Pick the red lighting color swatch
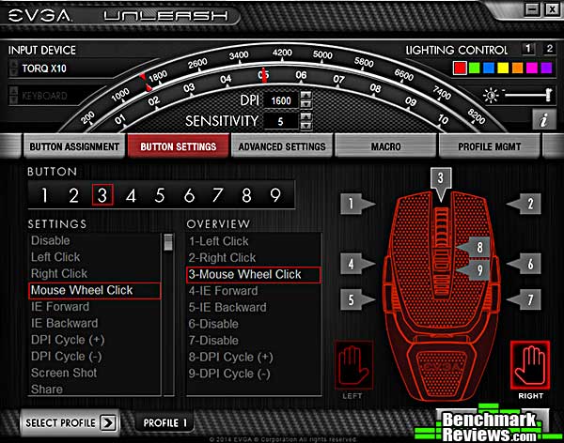This screenshot has width=564, height=443. (460, 69)
